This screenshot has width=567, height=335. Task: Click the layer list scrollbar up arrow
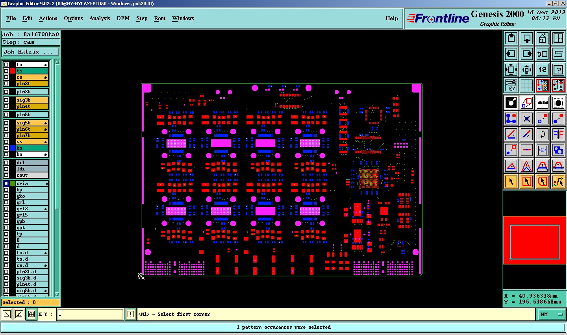[x=57, y=62]
